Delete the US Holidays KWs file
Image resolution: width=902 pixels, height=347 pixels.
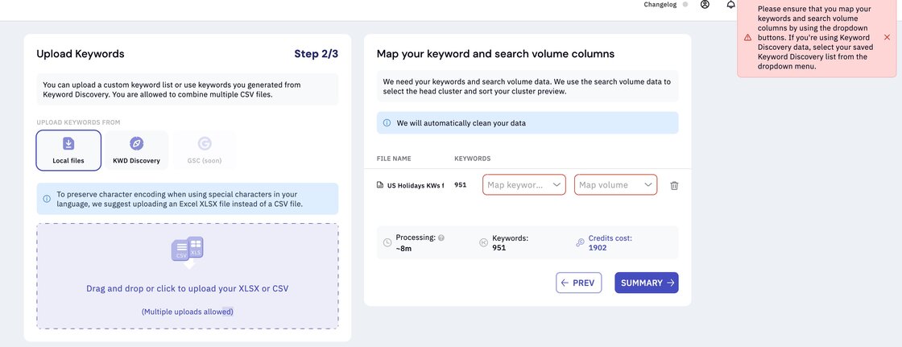(x=674, y=185)
